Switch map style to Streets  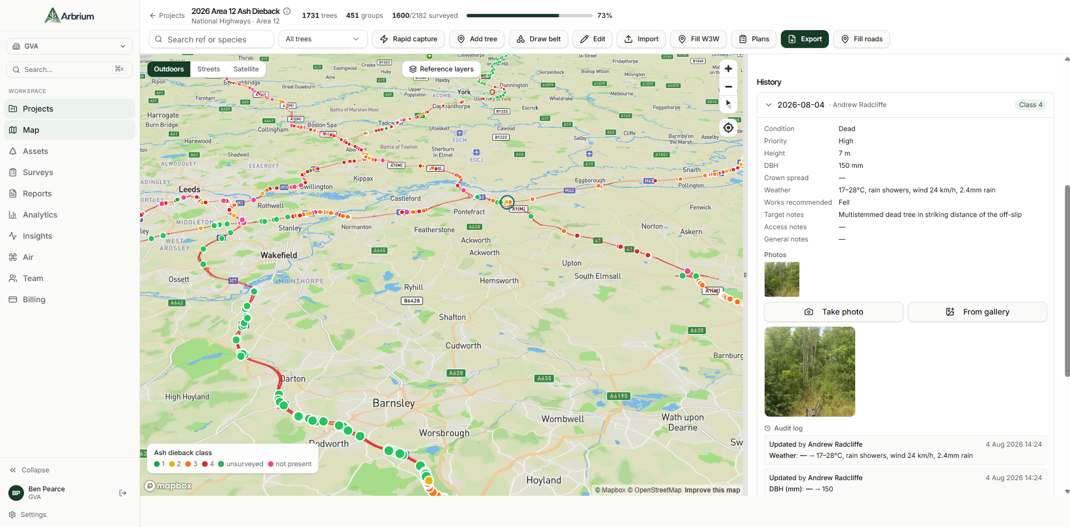tap(209, 69)
